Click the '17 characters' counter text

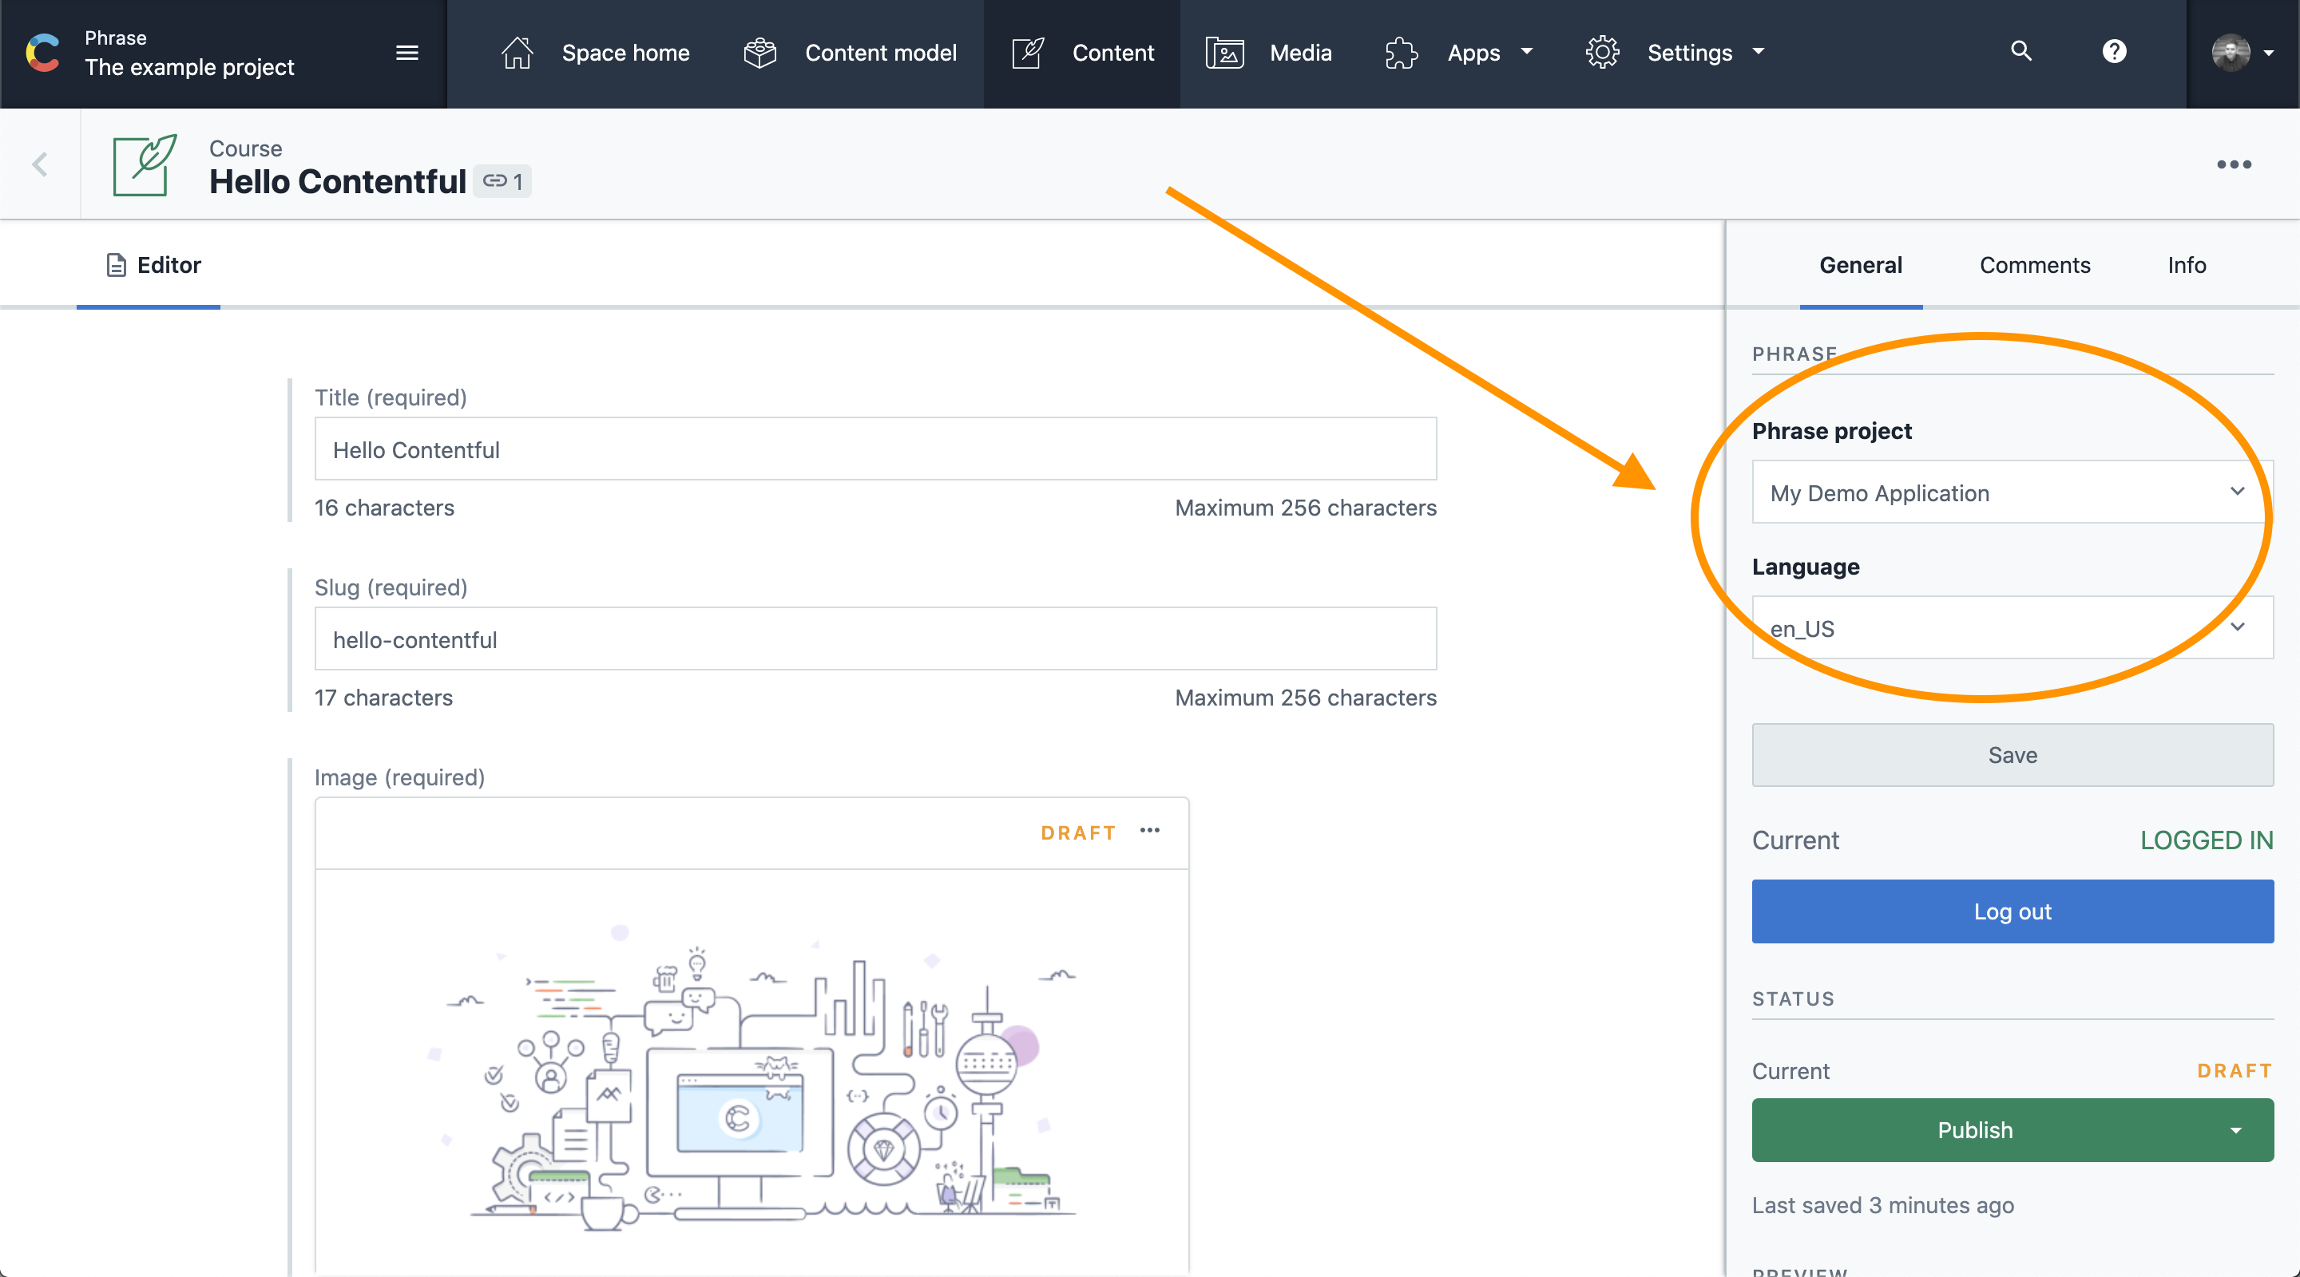(383, 698)
